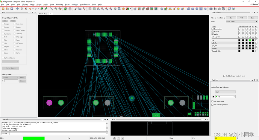Image resolution: width=259 pixels, height=140 pixels.
Task: Click the green Top layer Pin swatch
Action: pos(250,40)
